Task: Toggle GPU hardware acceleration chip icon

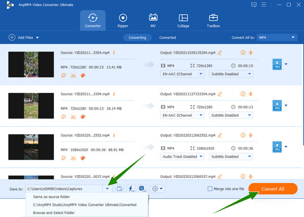Action: coord(142,189)
